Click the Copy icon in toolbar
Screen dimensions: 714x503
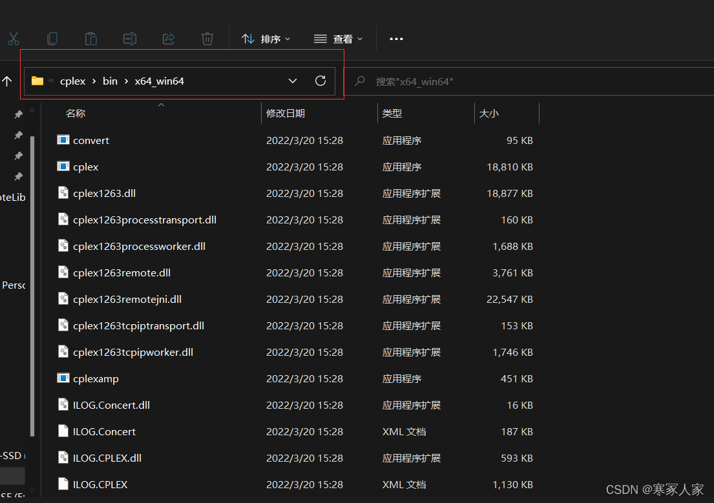point(52,39)
